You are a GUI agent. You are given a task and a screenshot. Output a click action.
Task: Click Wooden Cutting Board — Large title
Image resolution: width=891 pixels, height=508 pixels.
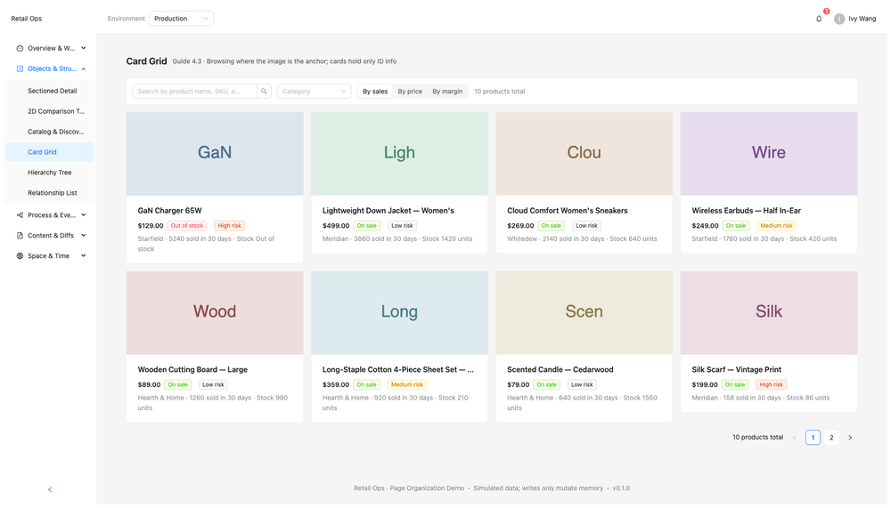tap(192, 369)
